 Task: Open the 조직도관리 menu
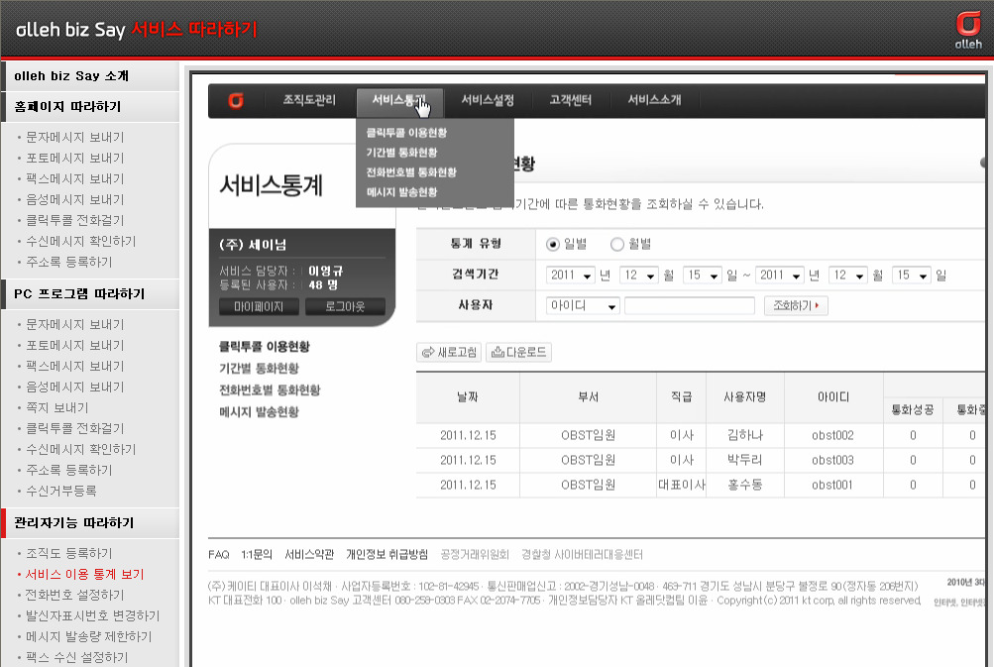(309, 100)
